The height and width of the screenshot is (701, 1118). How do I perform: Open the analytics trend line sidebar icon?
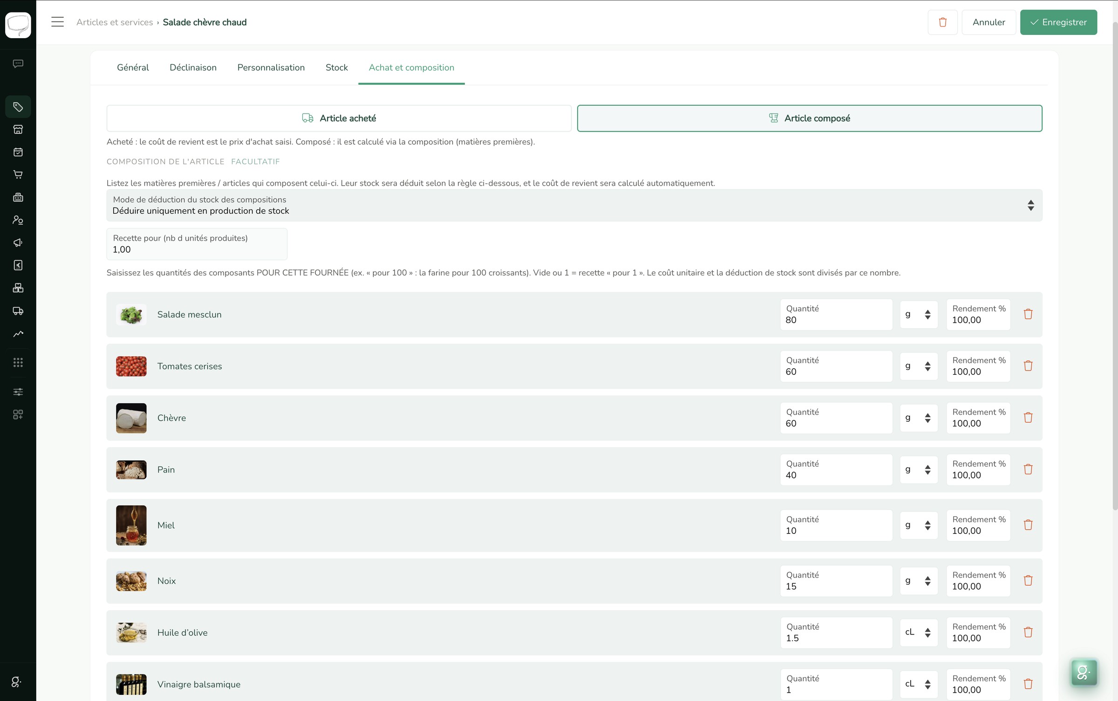pos(18,334)
